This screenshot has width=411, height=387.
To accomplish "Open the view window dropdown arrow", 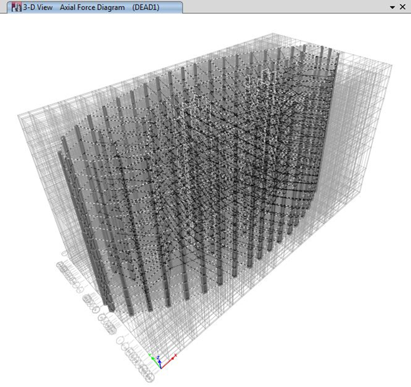I will (393, 7).
